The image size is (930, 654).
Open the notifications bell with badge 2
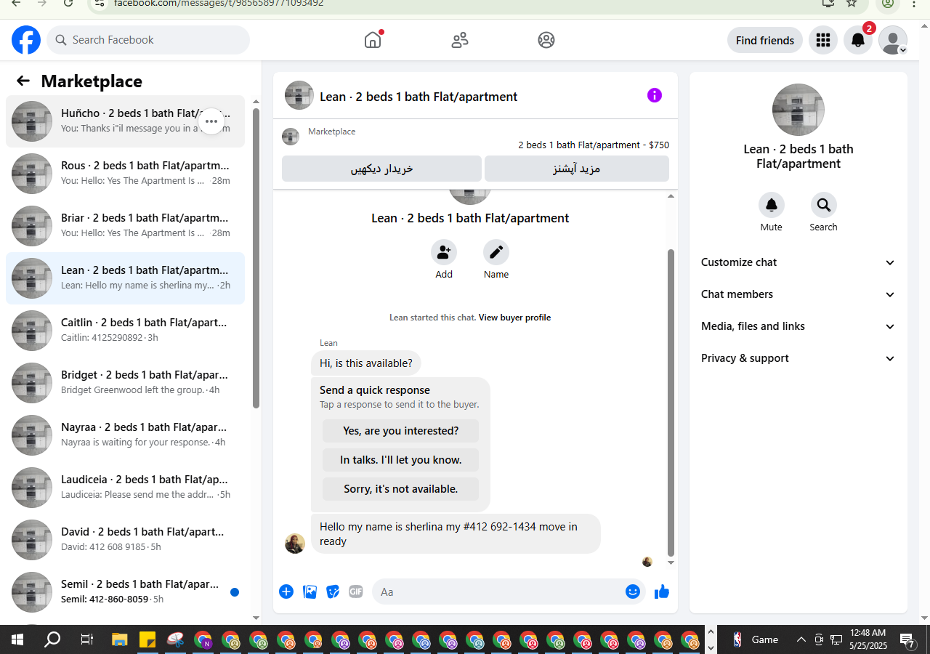(858, 40)
